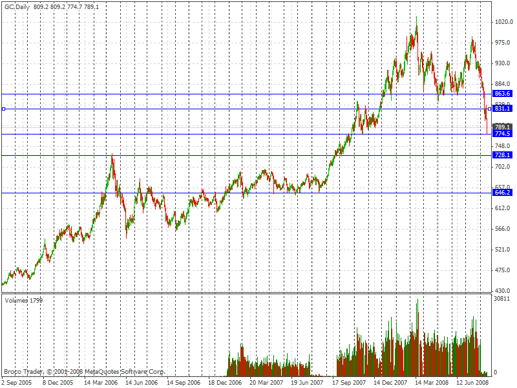This screenshot has width=517, height=388.
Task: Click the 702.0 price scale value
Action: click(x=503, y=167)
